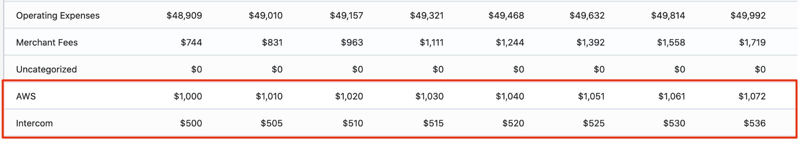Image resolution: width=811 pixels, height=152 pixels.
Task: Select the Uncategorized row label
Action: coord(47,70)
